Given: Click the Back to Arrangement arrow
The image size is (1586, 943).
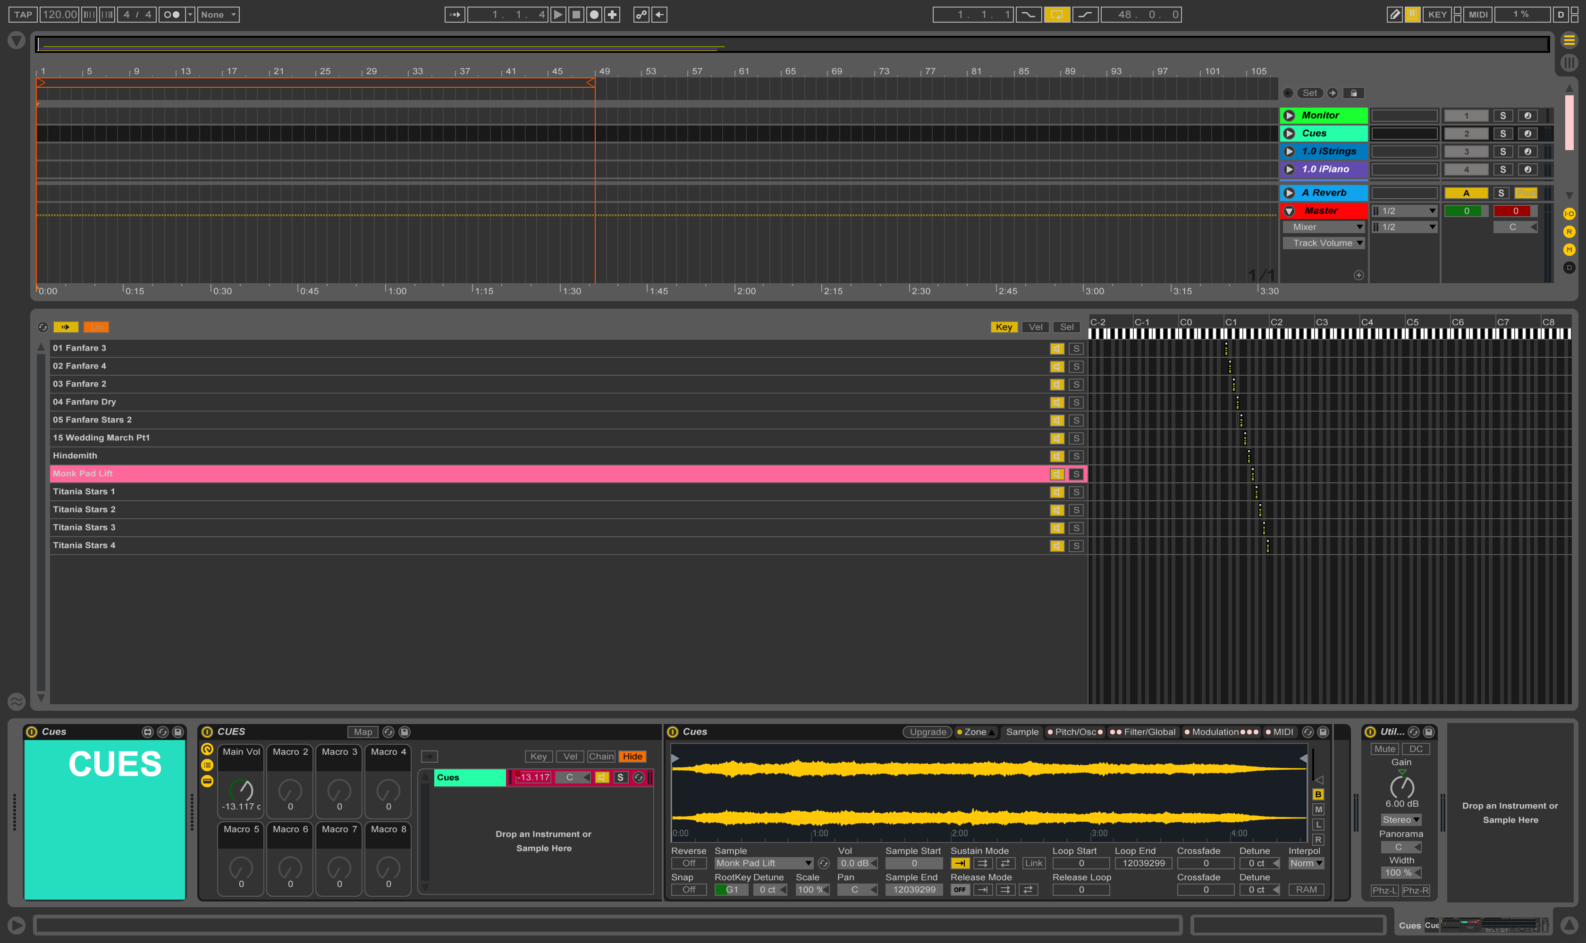Looking at the screenshot, I should click(x=659, y=15).
